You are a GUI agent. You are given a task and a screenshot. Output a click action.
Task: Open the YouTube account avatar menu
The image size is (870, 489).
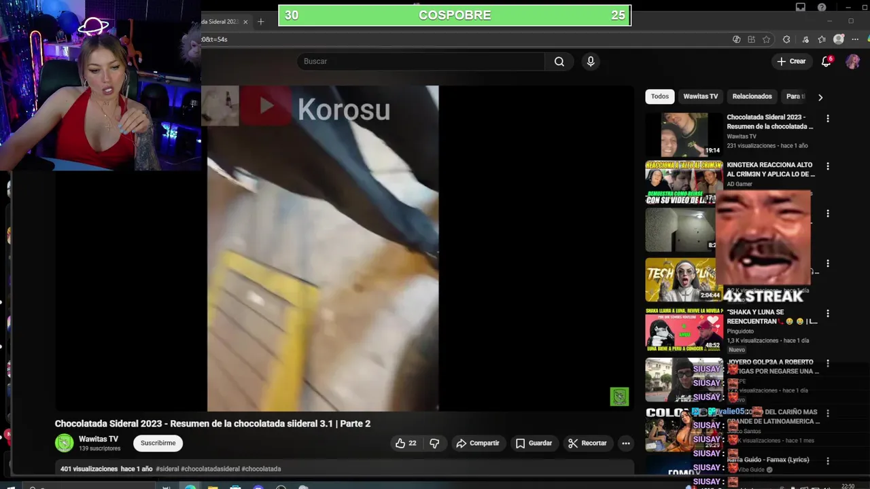coord(852,61)
